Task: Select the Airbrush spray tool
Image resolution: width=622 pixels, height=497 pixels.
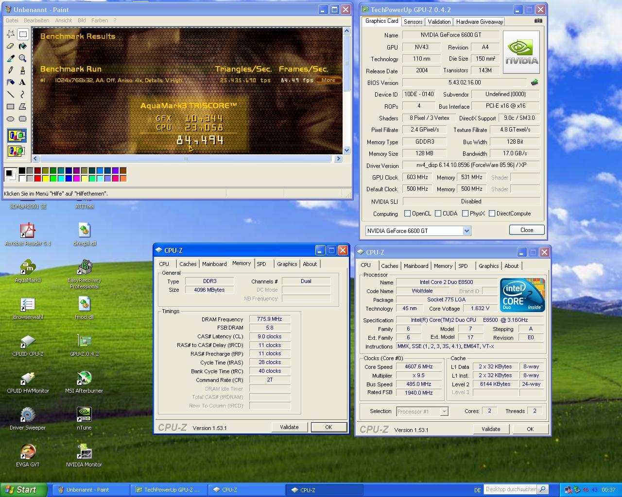Action: point(10,83)
